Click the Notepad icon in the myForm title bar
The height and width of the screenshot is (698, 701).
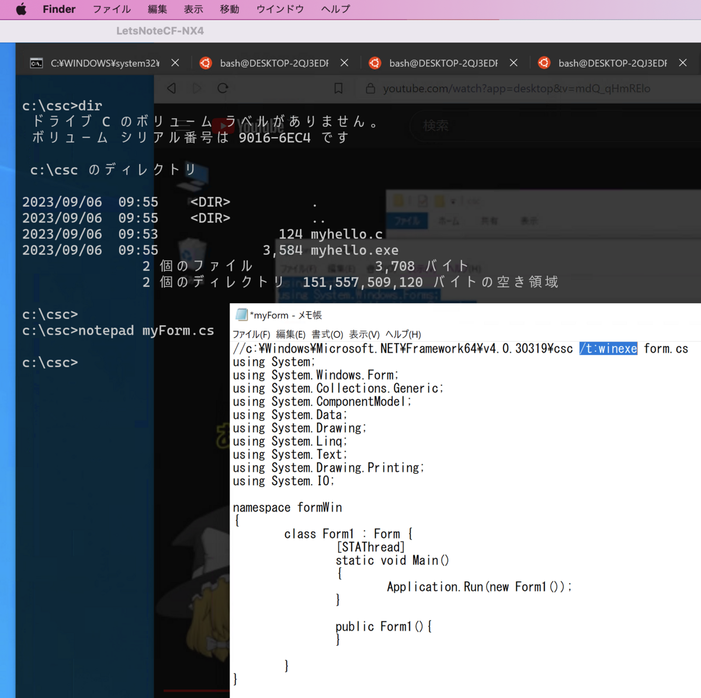coord(241,315)
